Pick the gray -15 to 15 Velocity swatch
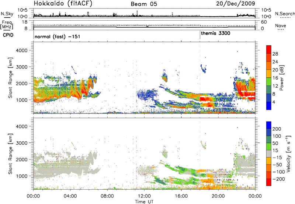 click(x=269, y=154)
